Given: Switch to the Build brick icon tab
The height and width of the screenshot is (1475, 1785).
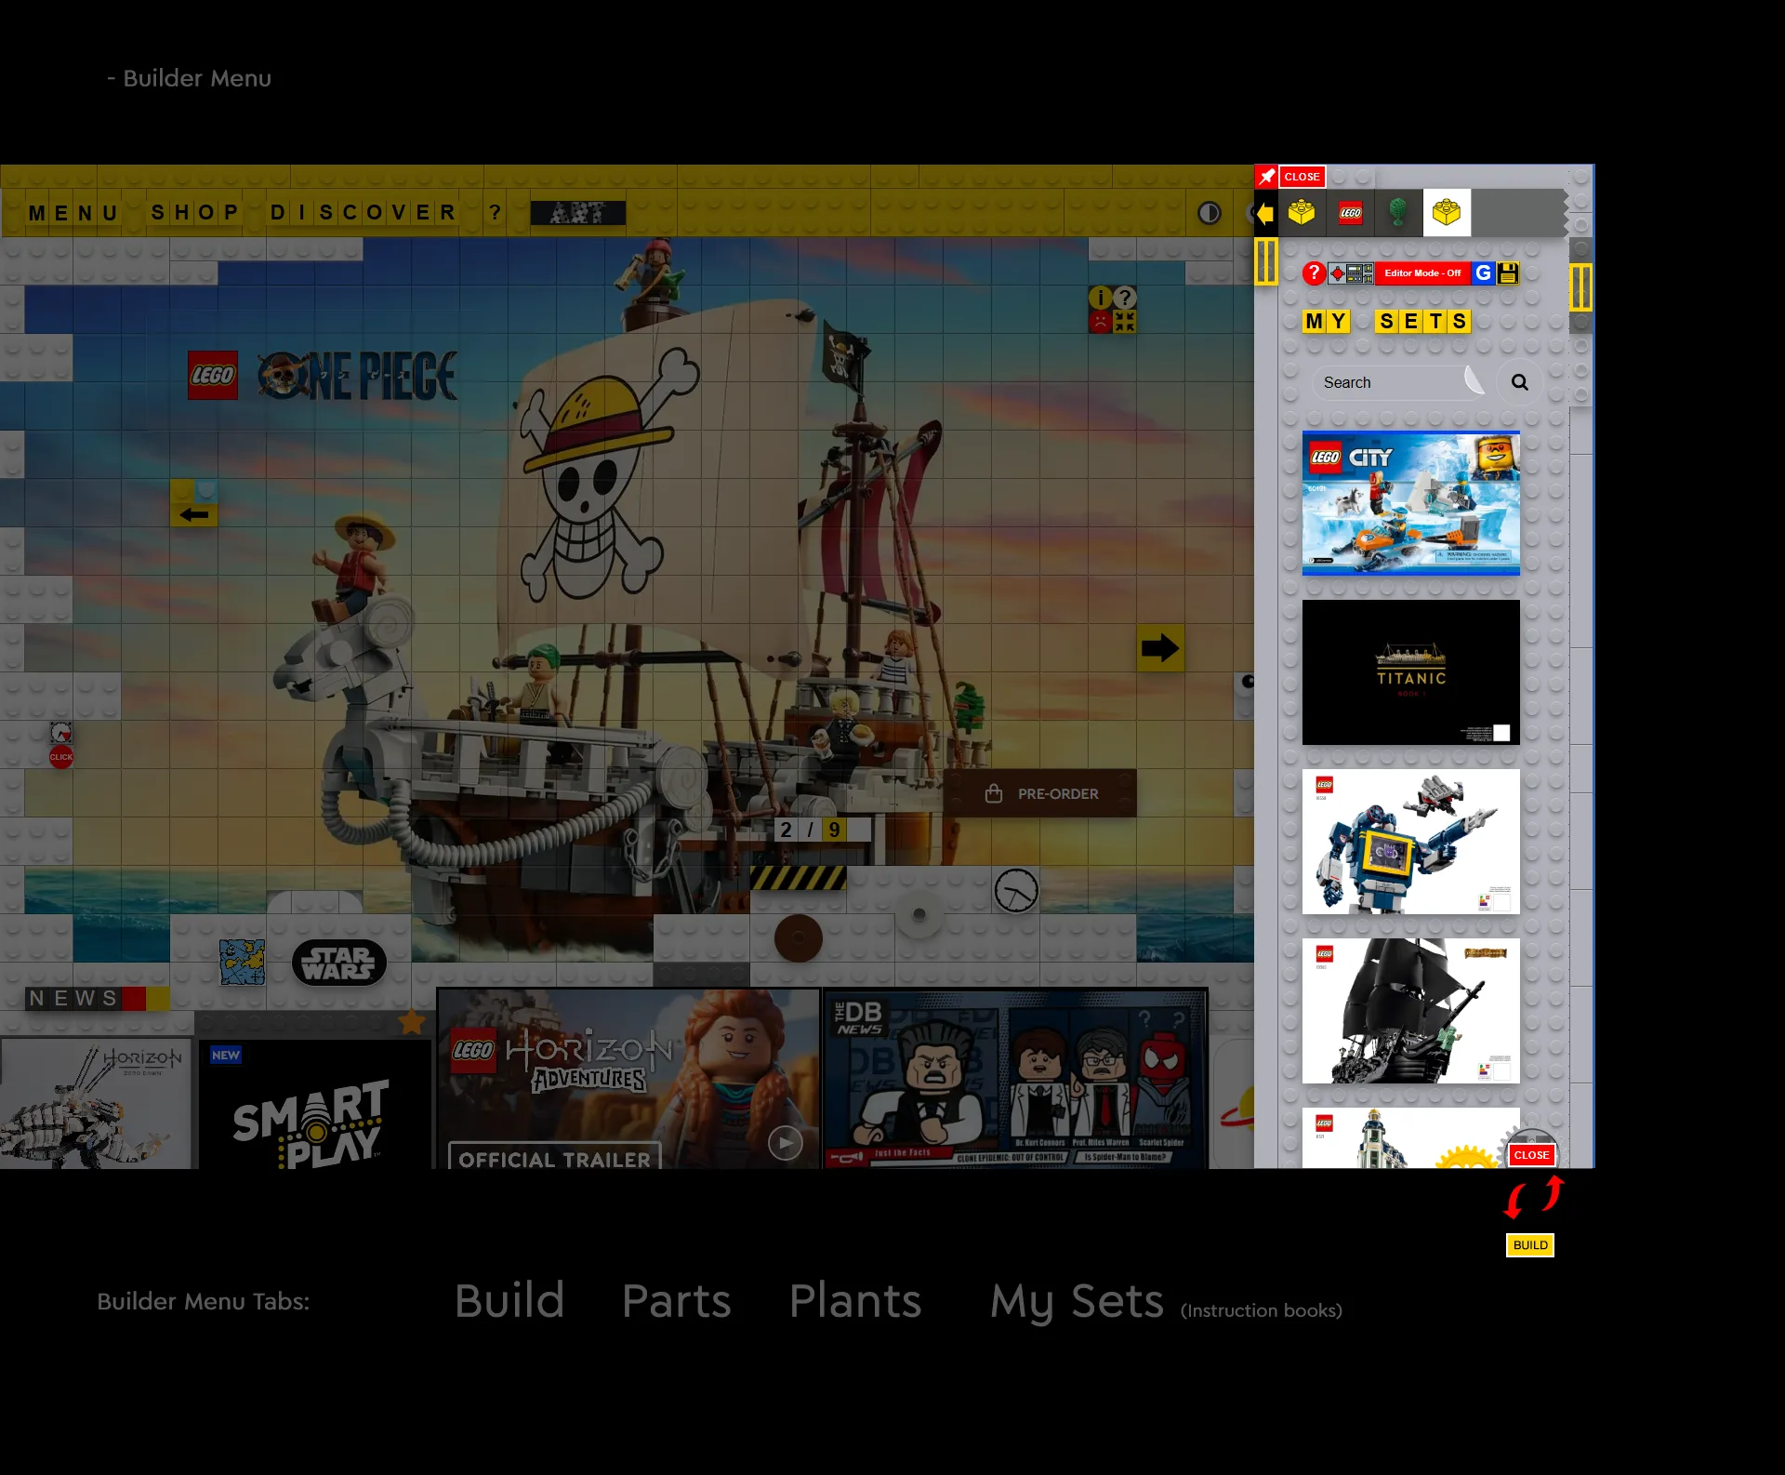Looking at the screenshot, I should click(x=1301, y=213).
